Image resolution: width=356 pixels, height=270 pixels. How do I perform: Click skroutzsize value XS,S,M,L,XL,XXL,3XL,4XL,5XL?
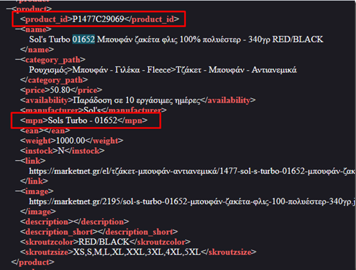click(x=137, y=252)
